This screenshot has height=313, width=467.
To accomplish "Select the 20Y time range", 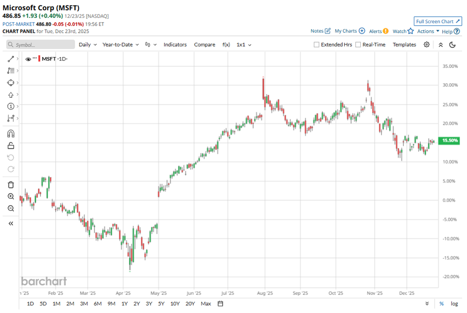I will [x=190, y=304].
